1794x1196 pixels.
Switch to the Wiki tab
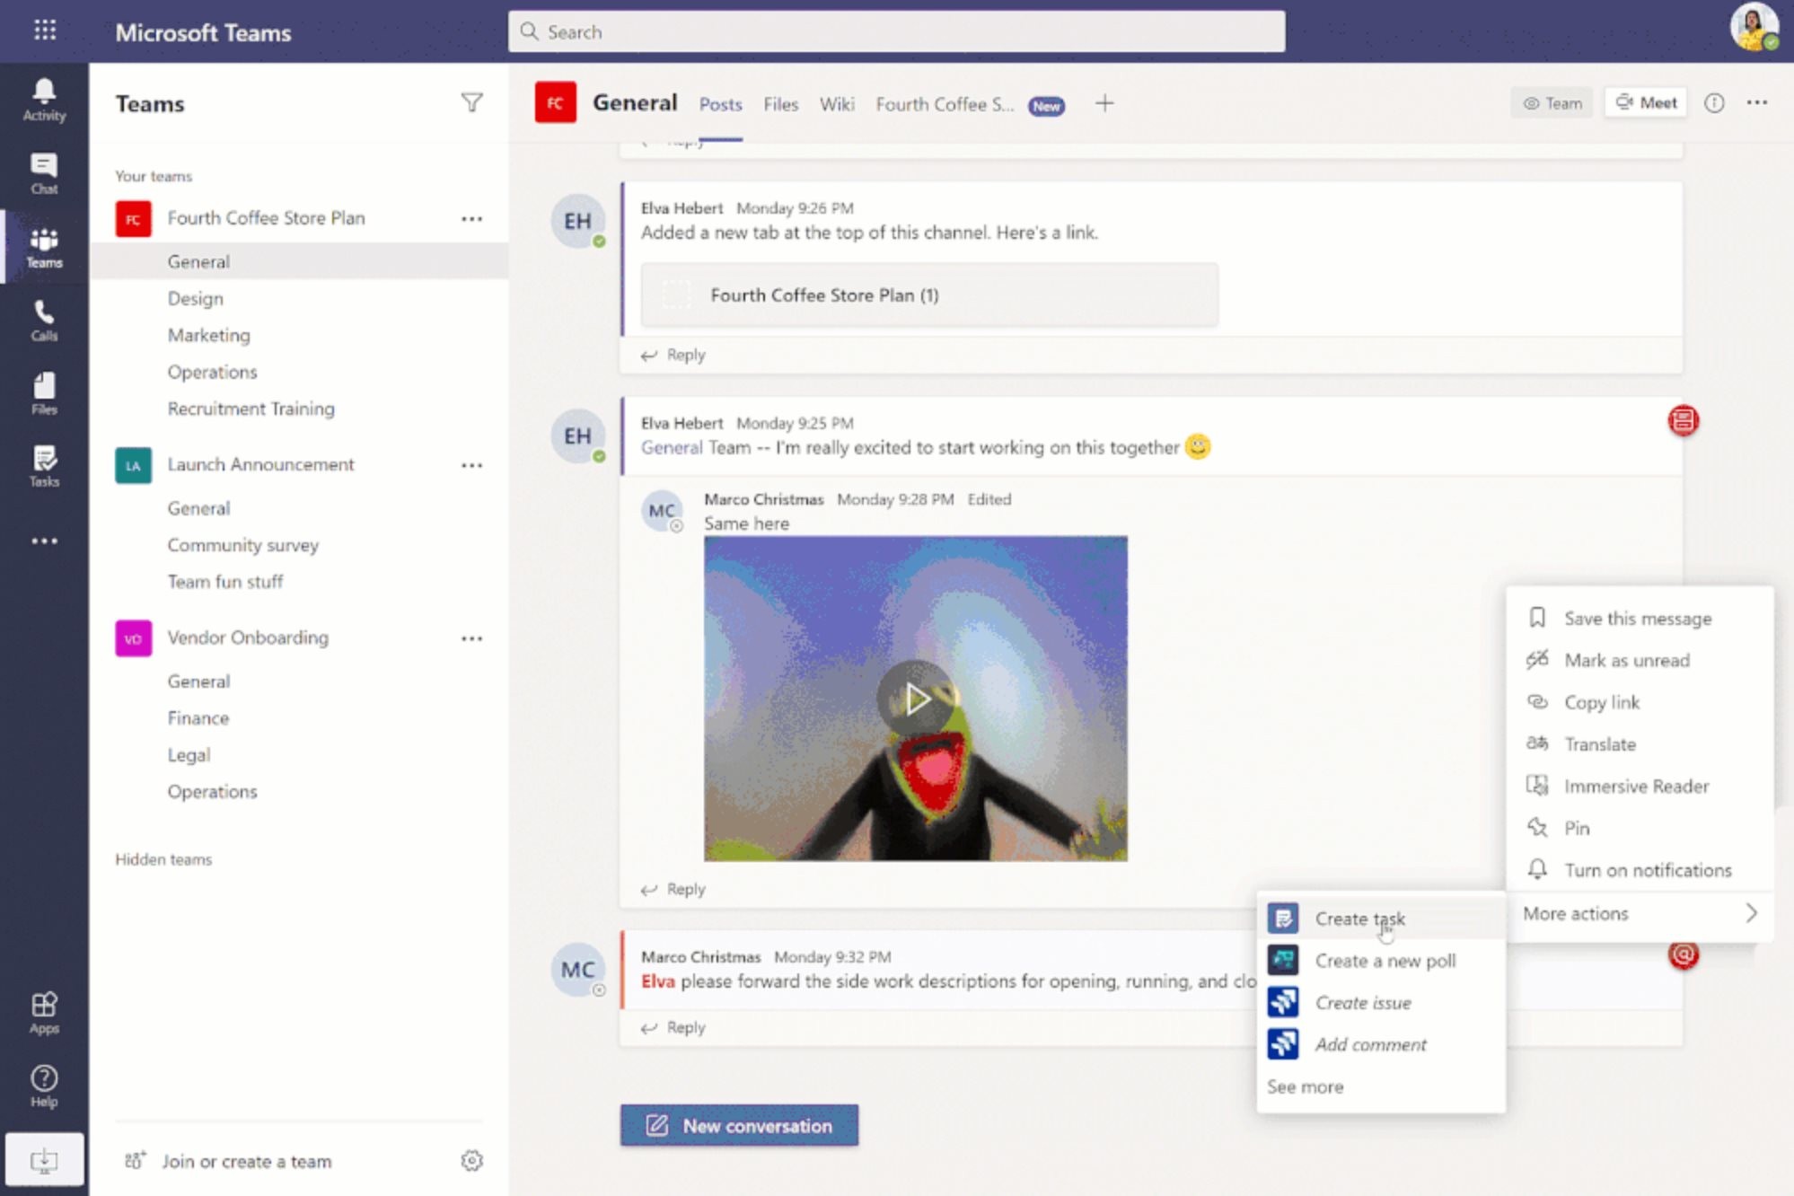point(836,104)
